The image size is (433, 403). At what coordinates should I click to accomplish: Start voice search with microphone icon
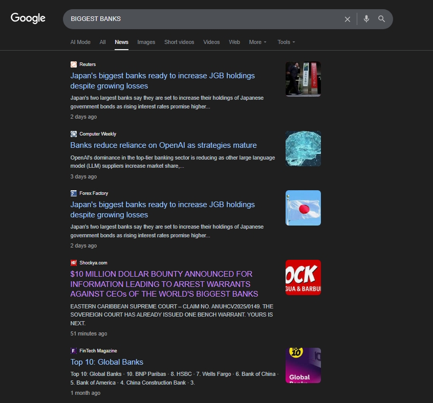pyautogui.click(x=366, y=19)
